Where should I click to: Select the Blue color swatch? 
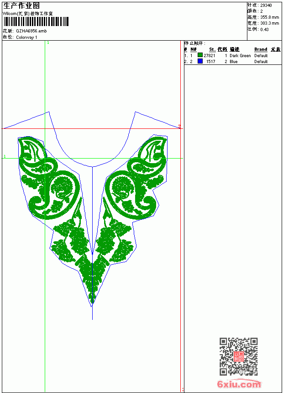click(200, 61)
